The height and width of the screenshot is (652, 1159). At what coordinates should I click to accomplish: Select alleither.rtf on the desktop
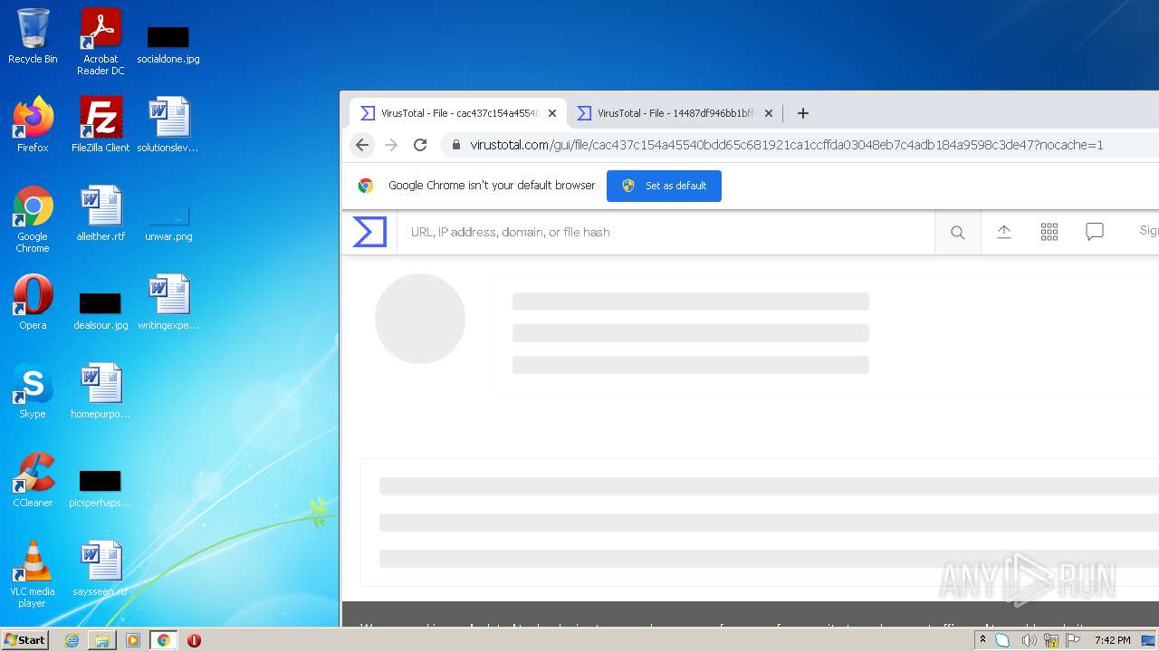click(101, 214)
